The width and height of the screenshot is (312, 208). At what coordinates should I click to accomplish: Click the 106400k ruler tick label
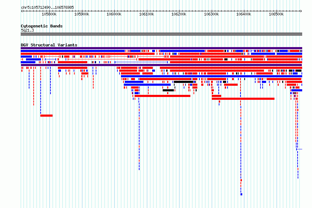click(244, 14)
